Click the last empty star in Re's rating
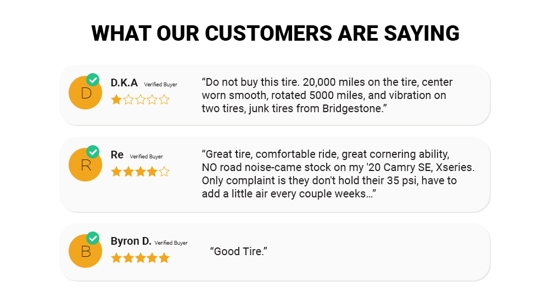The width and height of the screenshot is (549, 292). (x=164, y=172)
